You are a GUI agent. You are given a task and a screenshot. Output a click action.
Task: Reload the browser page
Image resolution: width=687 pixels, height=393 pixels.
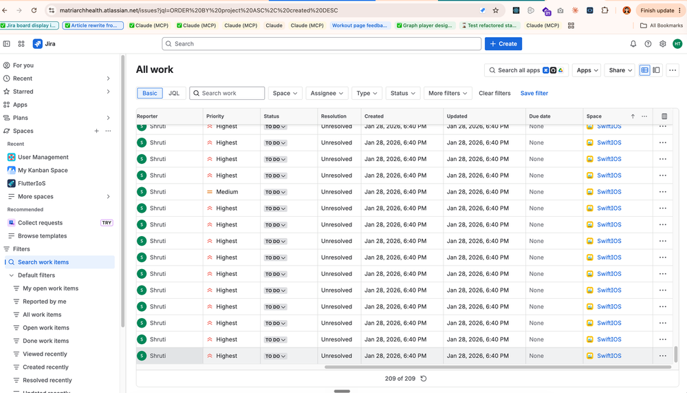tap(34, 10)
